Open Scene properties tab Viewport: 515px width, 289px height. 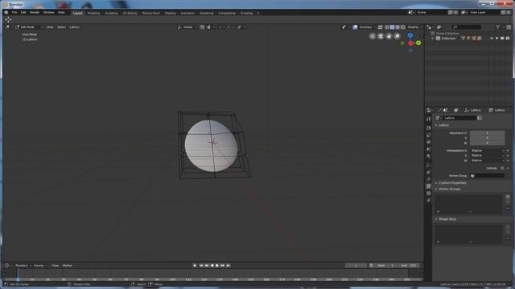(429, 149)
